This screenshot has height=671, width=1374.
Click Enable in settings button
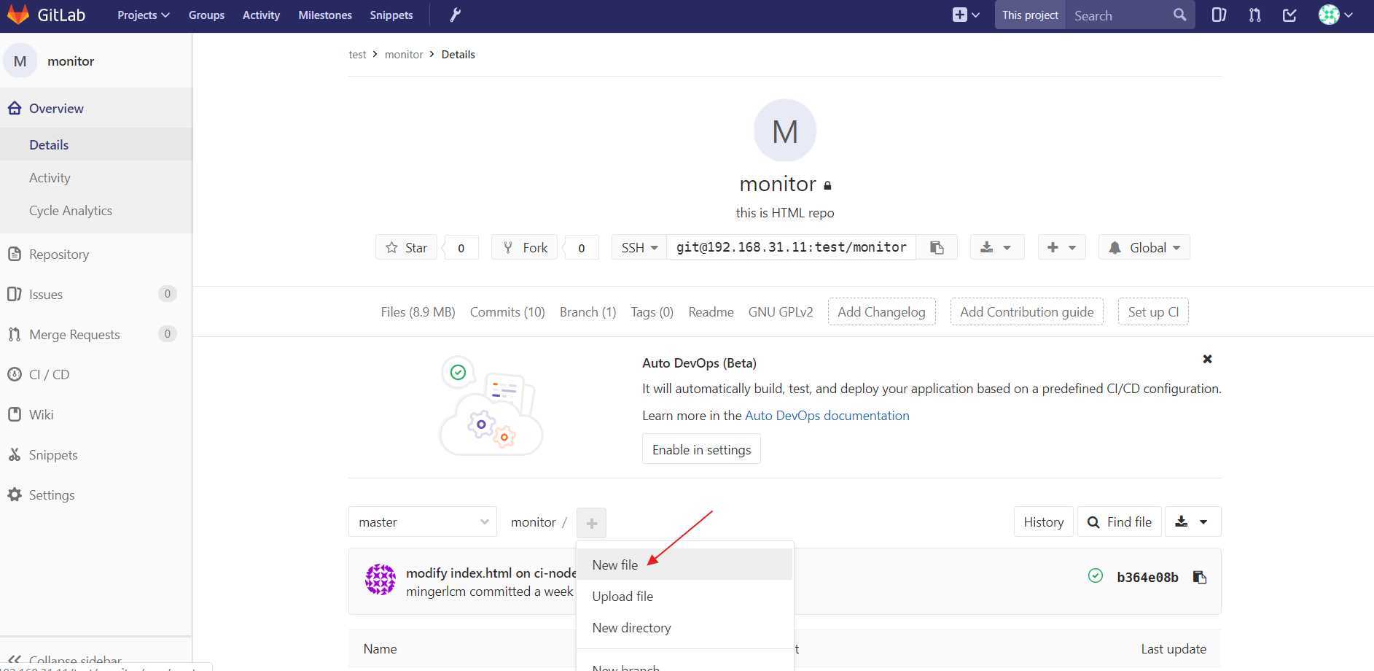click(x=701, y=450)
